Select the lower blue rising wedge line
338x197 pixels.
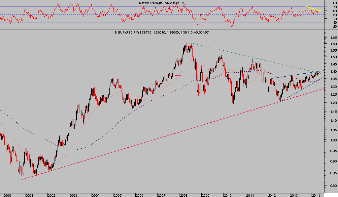297,92
